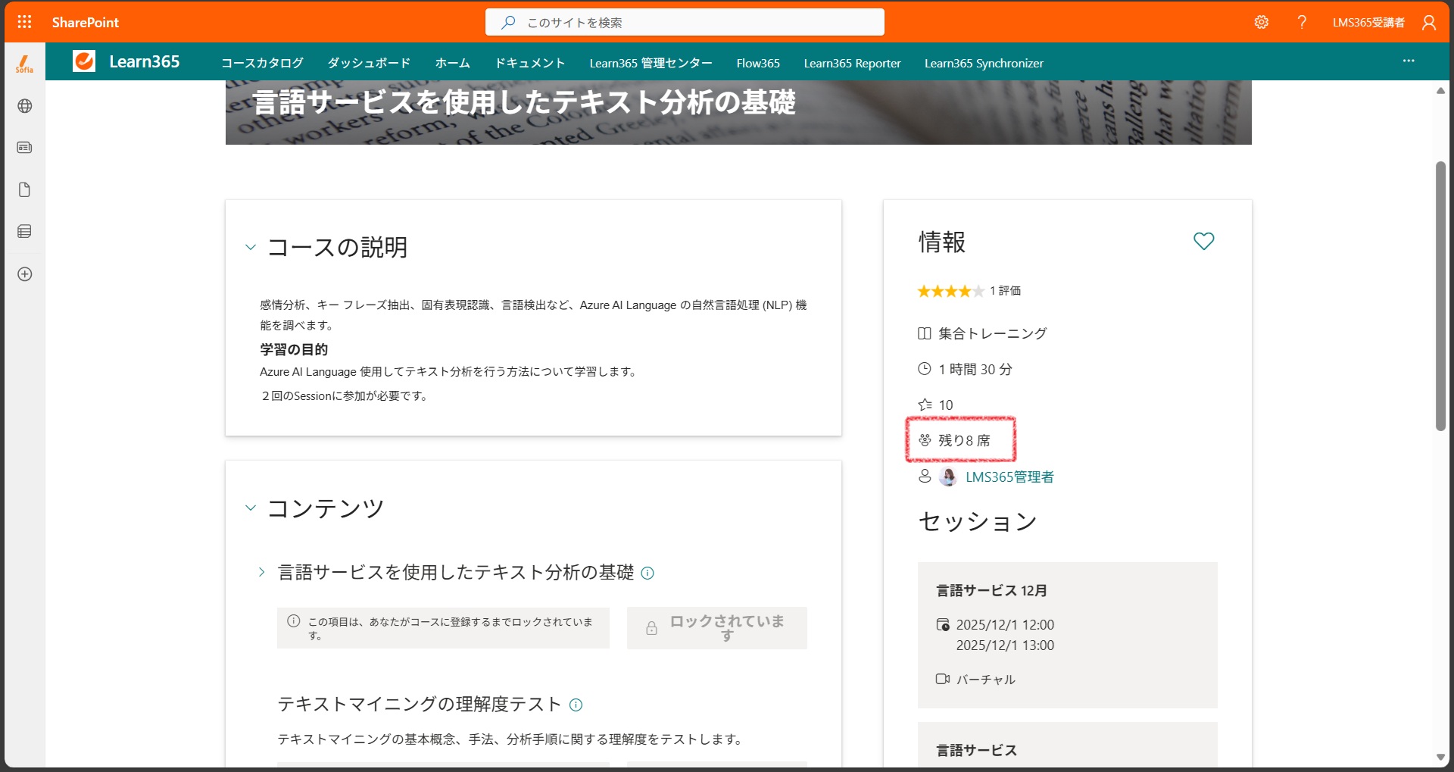Viewport: 1454px width, 772px height.
Task: Open ドキュメント in navigation
Action: [530, 63]
